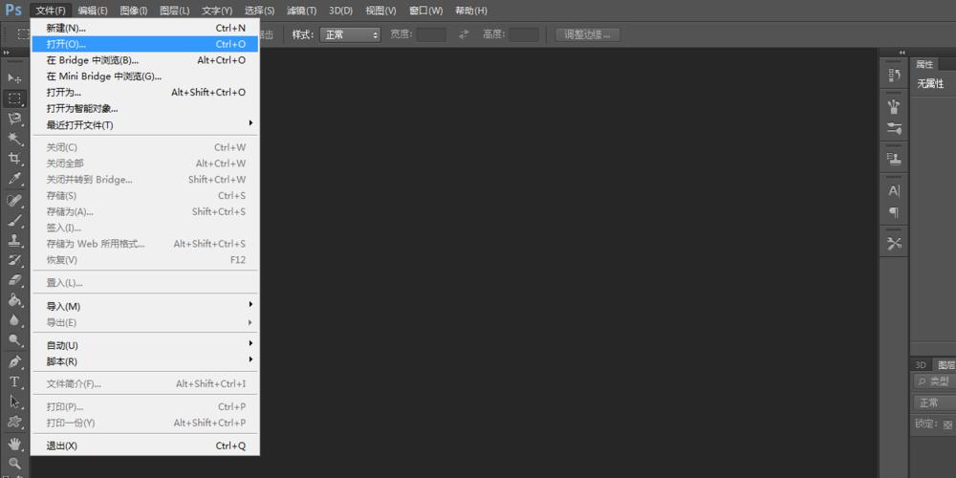Choose 打开为智能对象...
The image size is (956, 478).
click(145, 109)
